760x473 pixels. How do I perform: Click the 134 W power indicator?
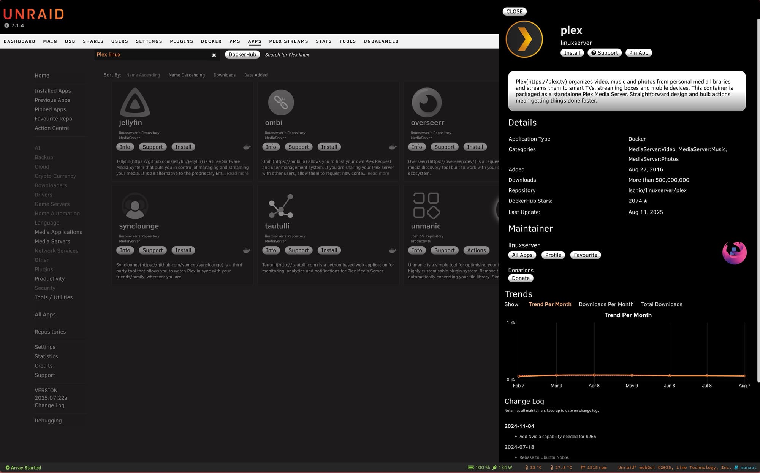(x=502, y=468)
